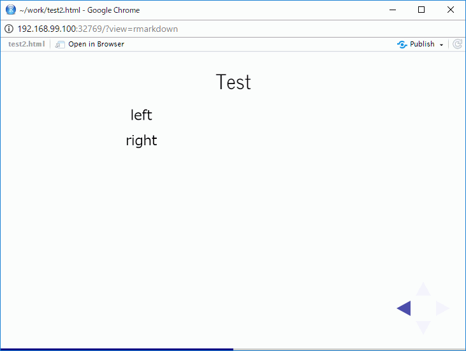Image resolution: width=466 pixels, height=351 pixels.
Task: Click the Publish button
Action: click(x=420, y=44)
